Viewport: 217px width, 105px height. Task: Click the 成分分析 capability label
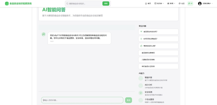pos(148,85)
